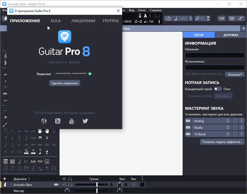
Task: Click the Удалить лицензию button
Action: (x=65, y=83)
